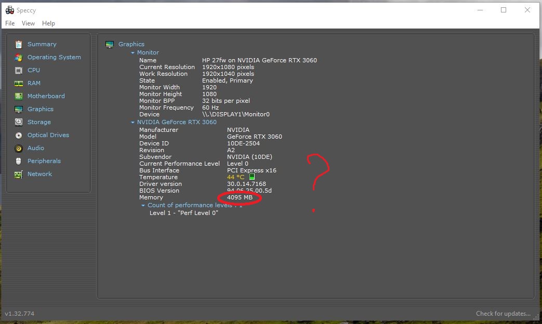Open Optical Drives section
The height and width of the screenshot is (324, 542).
point(48,135)
